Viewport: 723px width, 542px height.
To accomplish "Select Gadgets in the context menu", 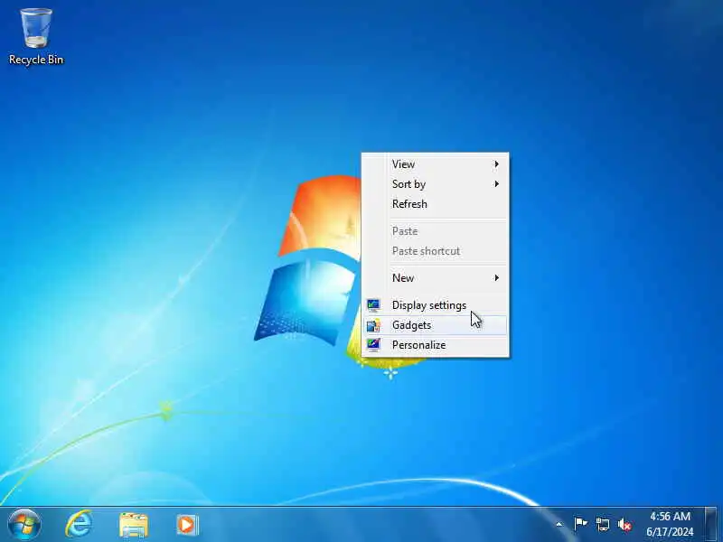I will click(435, 325).
